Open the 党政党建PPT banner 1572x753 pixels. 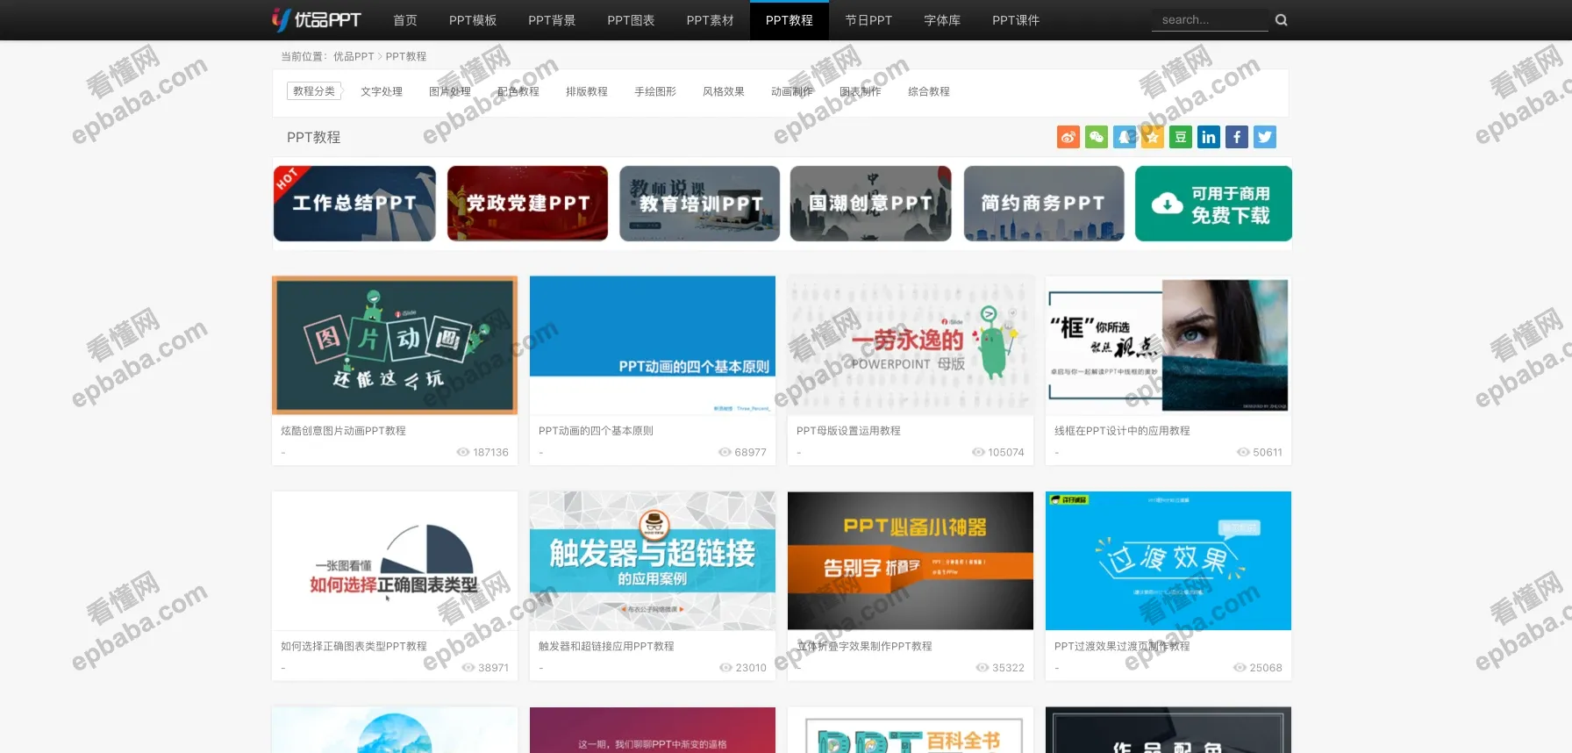click(527, 204)
